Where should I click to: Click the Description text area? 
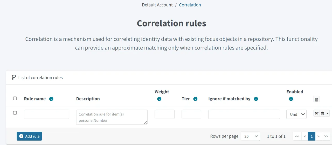(x=112, y=117)
